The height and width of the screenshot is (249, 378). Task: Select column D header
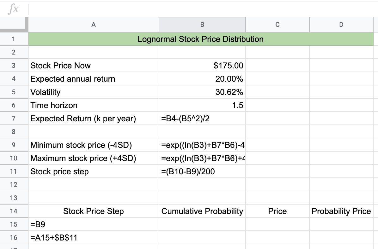tap(341, 25)
